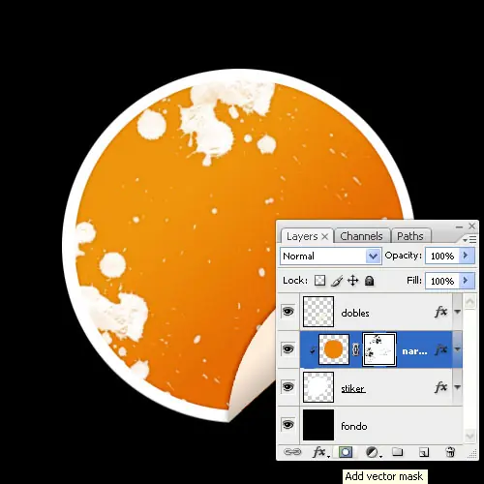
Task: Create a new layer
Action: [x=424, y=452]
